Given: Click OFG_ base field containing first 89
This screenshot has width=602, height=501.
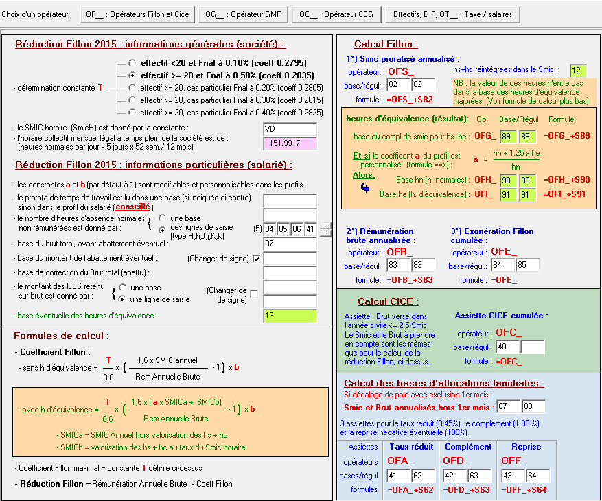Looking at the screenshot, I should 509,137.
